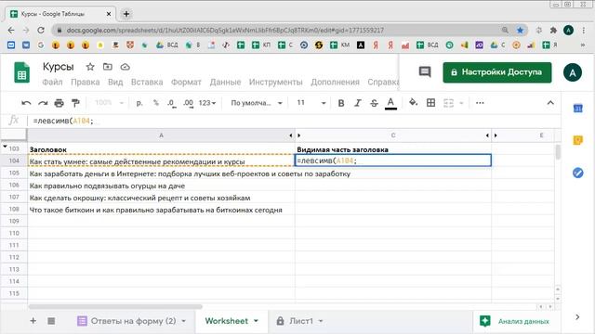
Task: Select column E header
Action: 541,135
